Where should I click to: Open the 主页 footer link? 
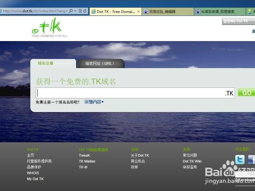pos(30,155)
